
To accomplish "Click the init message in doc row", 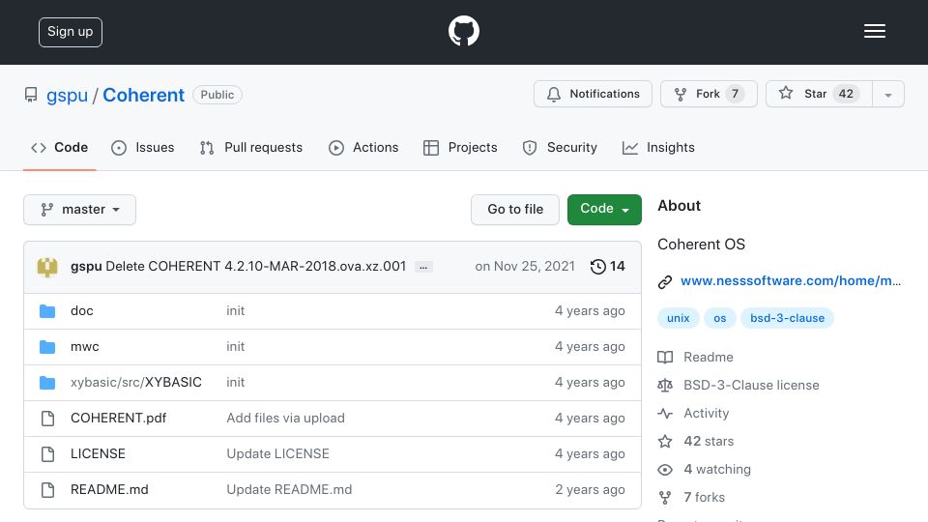I will (235, 310).
